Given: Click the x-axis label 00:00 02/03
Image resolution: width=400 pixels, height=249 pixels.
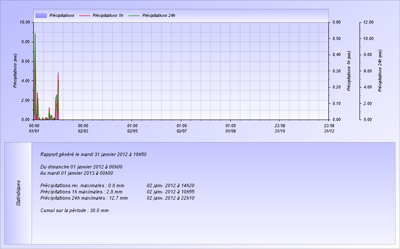Looking at the screenshot, I should [83, 129].
